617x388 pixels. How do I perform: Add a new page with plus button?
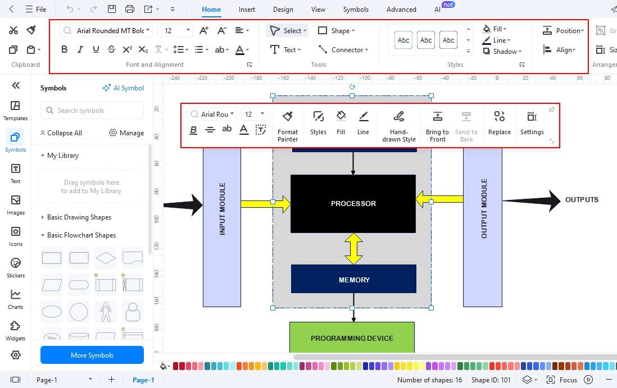(111, 380)
